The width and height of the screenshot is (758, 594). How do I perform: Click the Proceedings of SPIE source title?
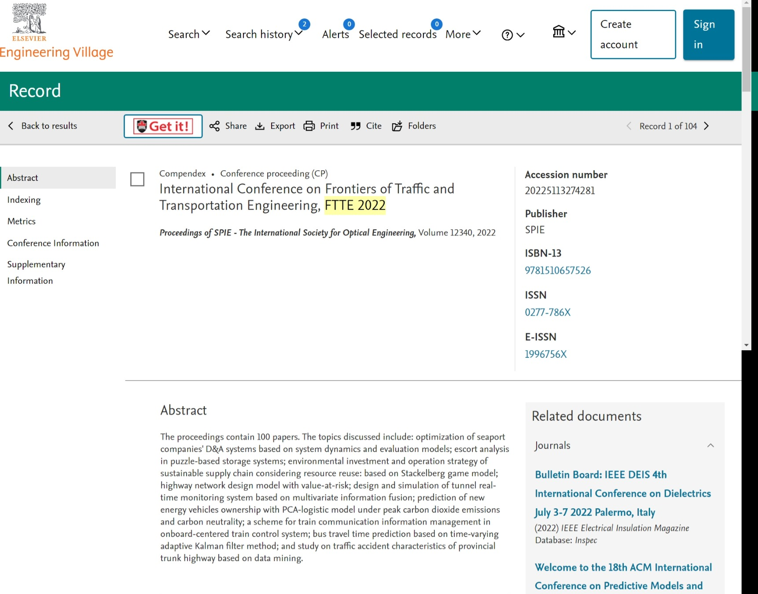tap(287, 233)
